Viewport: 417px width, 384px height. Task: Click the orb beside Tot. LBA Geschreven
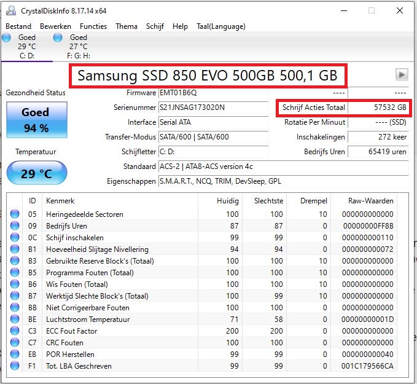coord(15,366)
